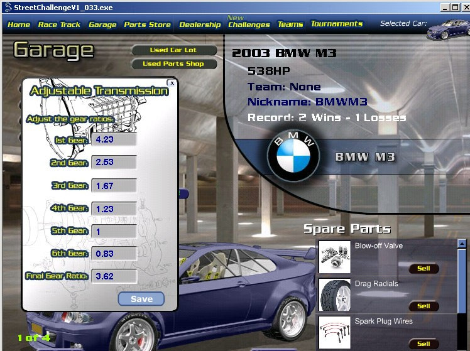This screenshot has height=351, width=470.
Task: Go to Race Track
Action: tap(59, 24)
